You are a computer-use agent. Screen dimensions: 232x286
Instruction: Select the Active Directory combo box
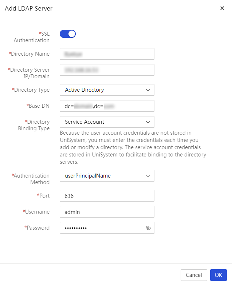pyautogui.click(x=107, y=90)
